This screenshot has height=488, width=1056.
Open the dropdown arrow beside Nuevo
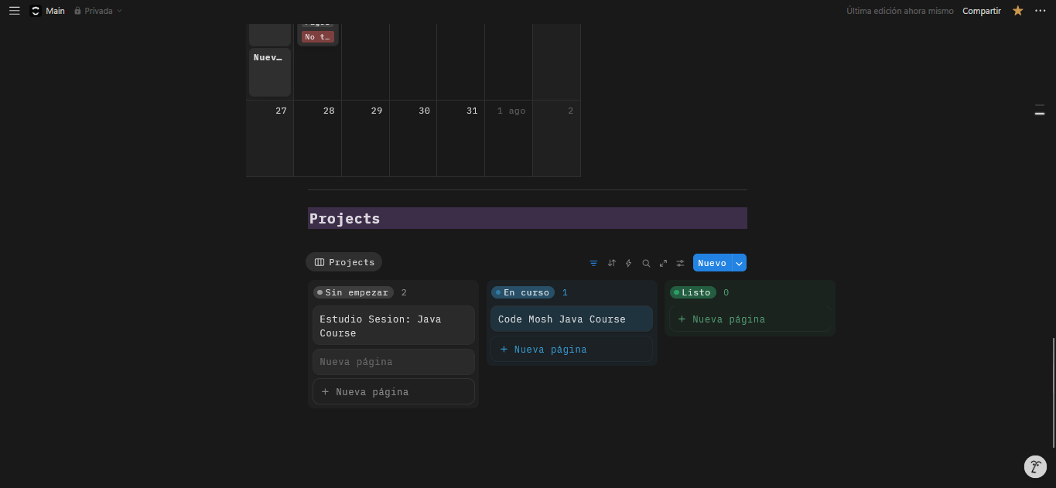click(739, 263)
